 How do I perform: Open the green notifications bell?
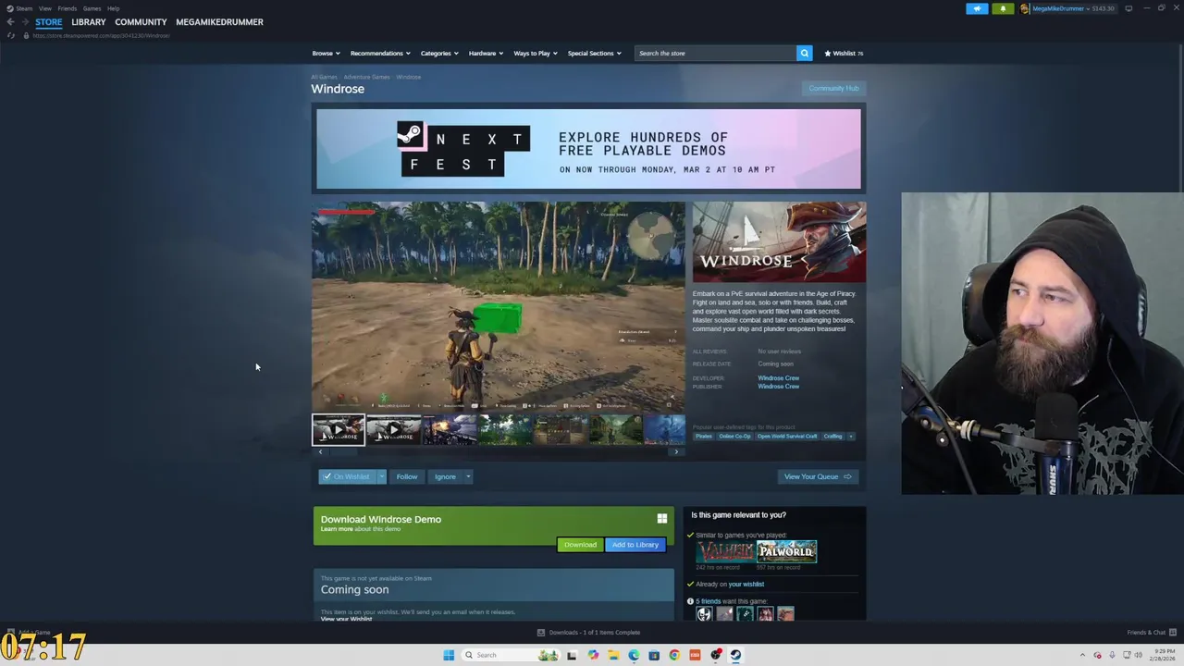(x=1003, y=8)
